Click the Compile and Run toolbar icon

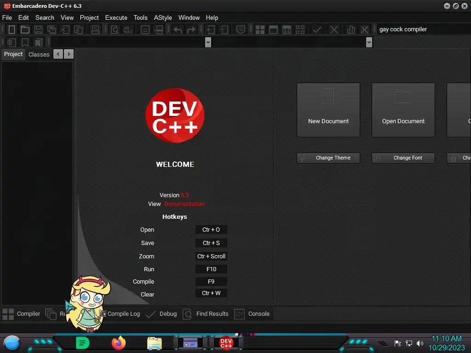(287, 30)
